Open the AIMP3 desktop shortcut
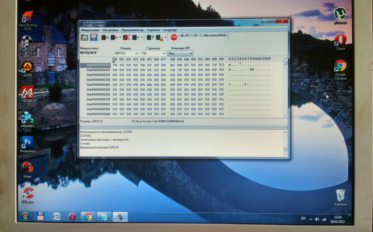 coord(27,69)
